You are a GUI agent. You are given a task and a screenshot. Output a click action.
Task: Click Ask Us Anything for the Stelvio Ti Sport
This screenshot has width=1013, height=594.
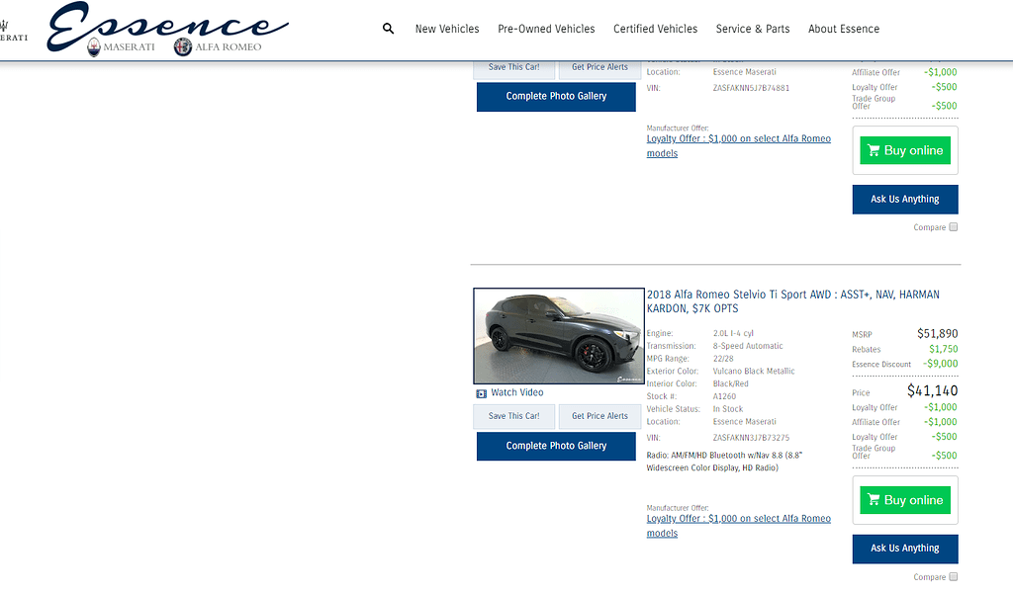pyautogui.click(x=904, y=549)
